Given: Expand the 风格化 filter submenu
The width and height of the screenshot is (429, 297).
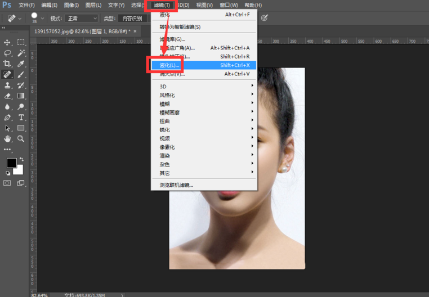Looking at the screenshot, I should click(x=204, y=95).
